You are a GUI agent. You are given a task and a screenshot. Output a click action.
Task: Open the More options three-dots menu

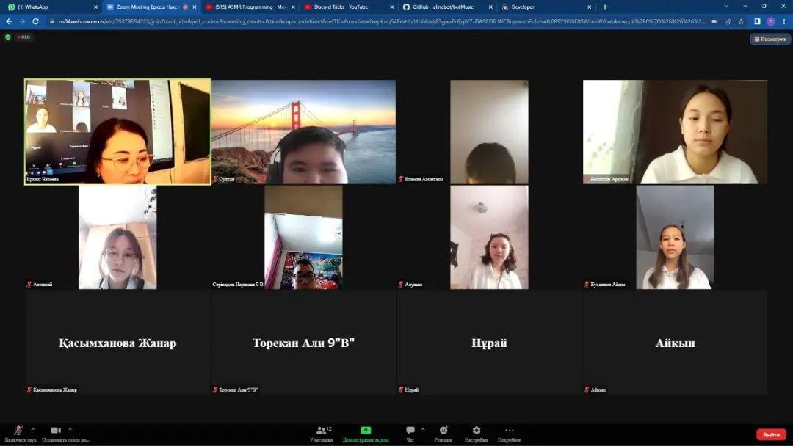tap(509, 431)
